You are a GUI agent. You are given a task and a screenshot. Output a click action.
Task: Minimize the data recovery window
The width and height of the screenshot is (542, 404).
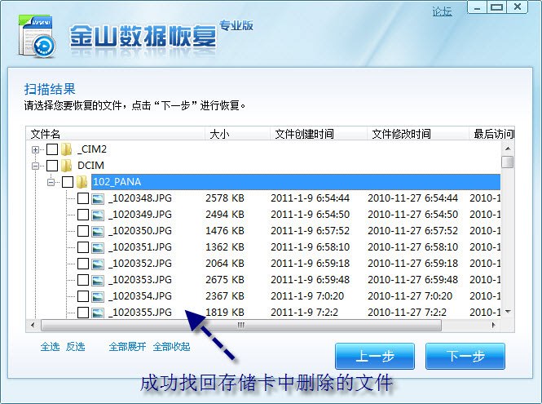point(478,7)
